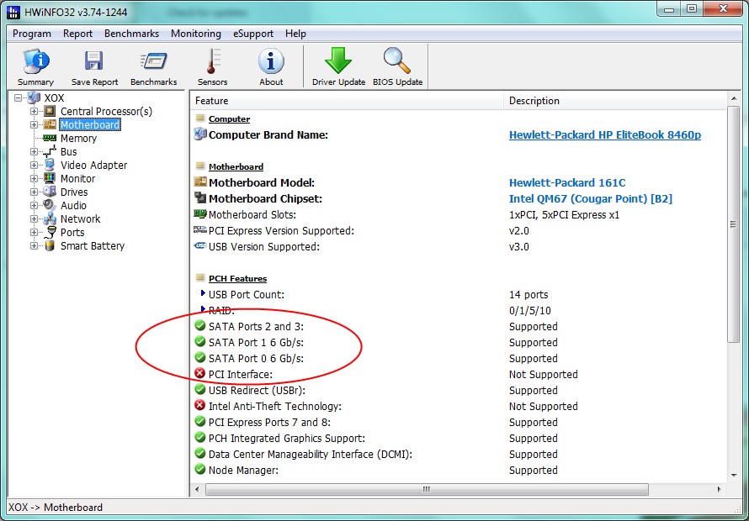Viewport: 749px width, 521px height.
Task: Start Driver Update with green arrow
Action: tap(338, 61)
